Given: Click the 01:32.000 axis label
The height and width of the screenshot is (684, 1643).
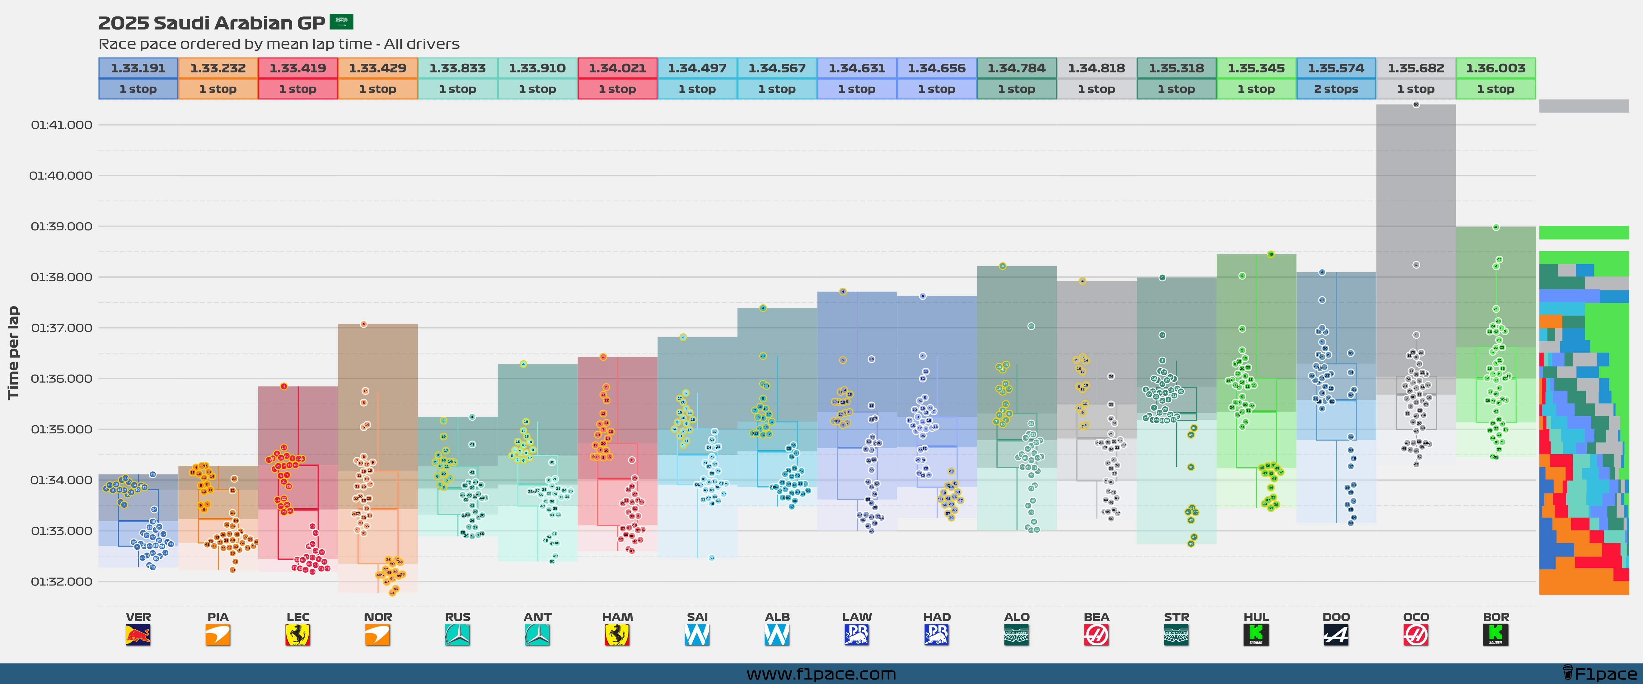Looking at the screenshot, I should [x=62, y=581].
